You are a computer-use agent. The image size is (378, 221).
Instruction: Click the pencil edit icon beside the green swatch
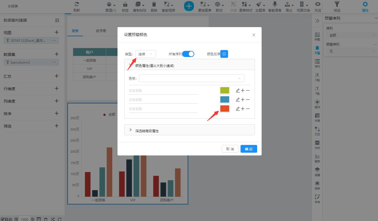[x=237, y=90]
